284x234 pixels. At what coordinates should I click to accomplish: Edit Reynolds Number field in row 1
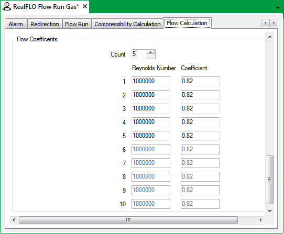[151, 81]
